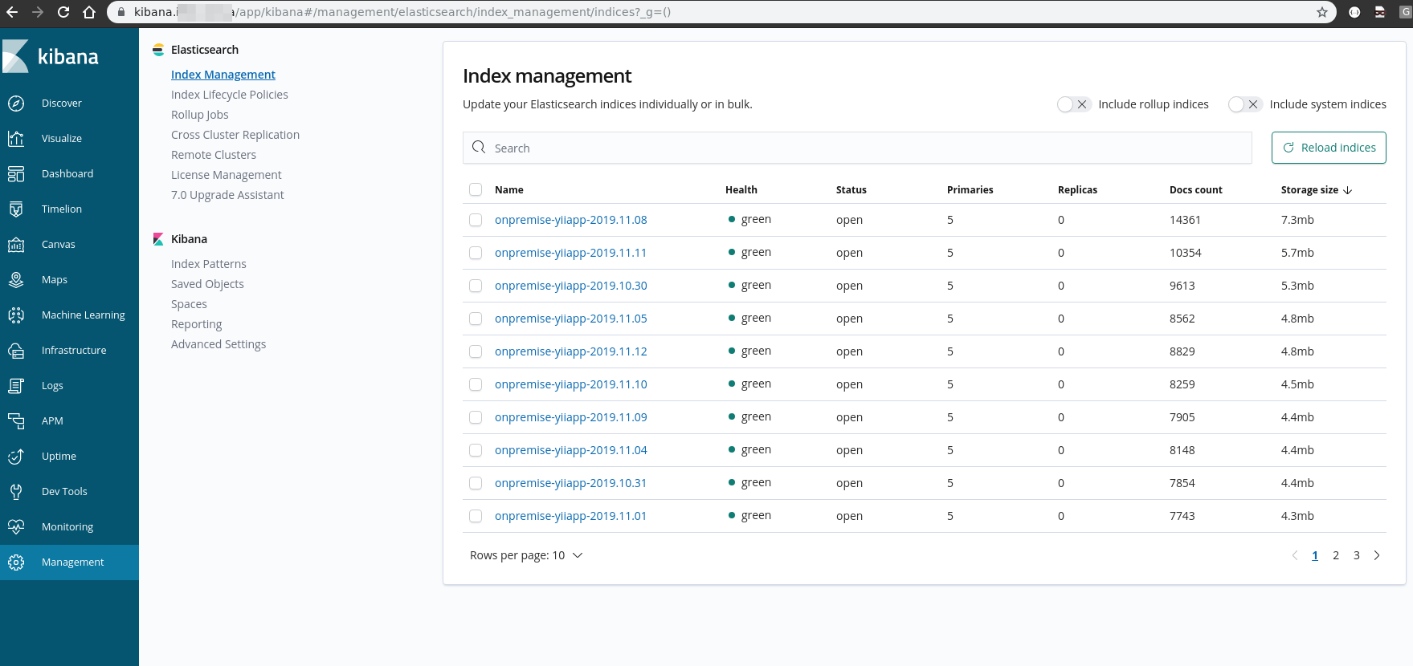Open Rows per page dropdown
Viewport: 1413px width, 666px height.
click(526, 555)
